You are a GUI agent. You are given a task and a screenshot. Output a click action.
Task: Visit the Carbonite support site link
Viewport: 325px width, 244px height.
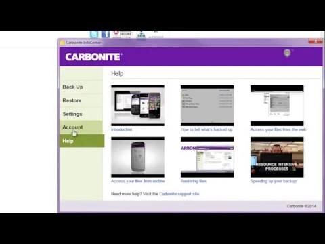tap(179, 194)
